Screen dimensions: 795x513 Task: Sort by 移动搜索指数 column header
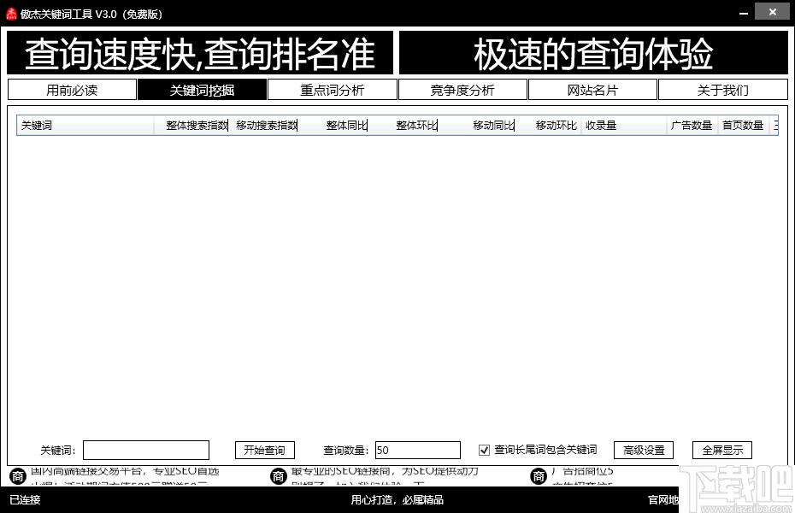264,125
